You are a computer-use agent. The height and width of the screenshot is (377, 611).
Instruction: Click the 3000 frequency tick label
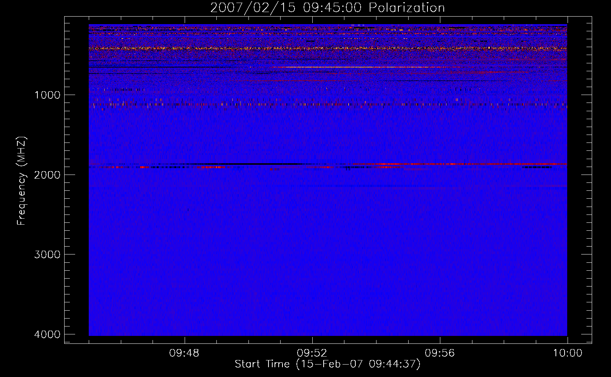[47, 254]
